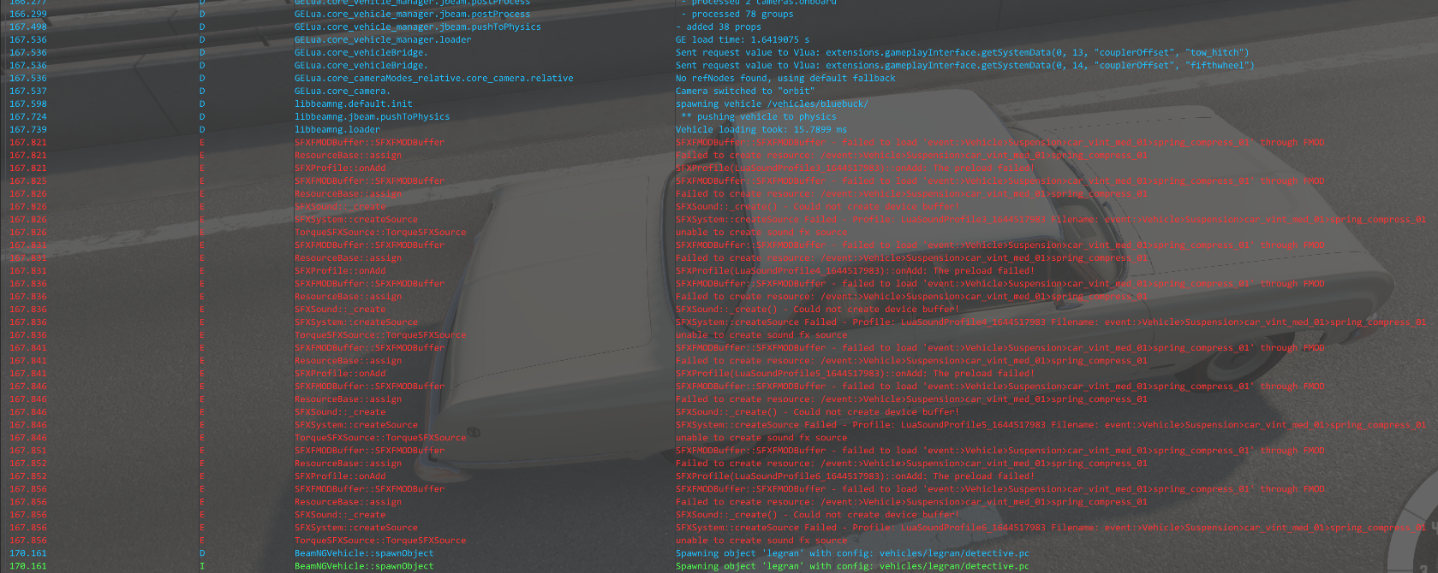Click '** pushing vehicle to physics' message
This screenshot has width=1438, height=573.
click(x=758, y=116)
